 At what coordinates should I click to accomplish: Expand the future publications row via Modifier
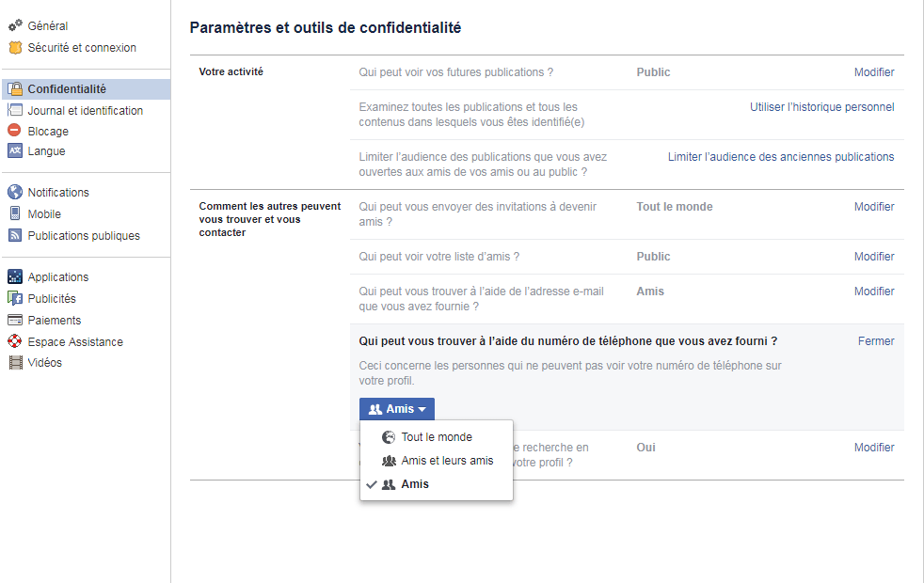coord(873,72)
